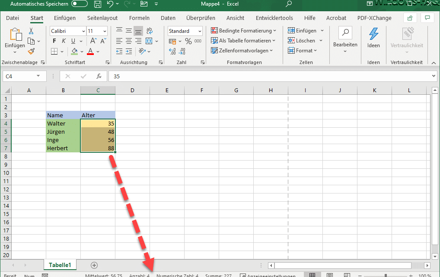Image resolution: width=440 pixels, height=277 pixels.
Task: Open the font name Calibri dropdown
Action: [x=83, y=31]
